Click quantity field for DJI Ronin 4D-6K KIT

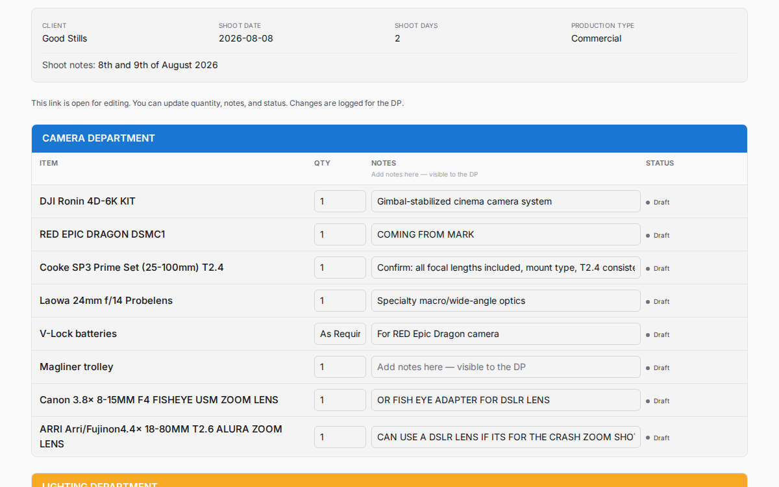coord(340,201)
